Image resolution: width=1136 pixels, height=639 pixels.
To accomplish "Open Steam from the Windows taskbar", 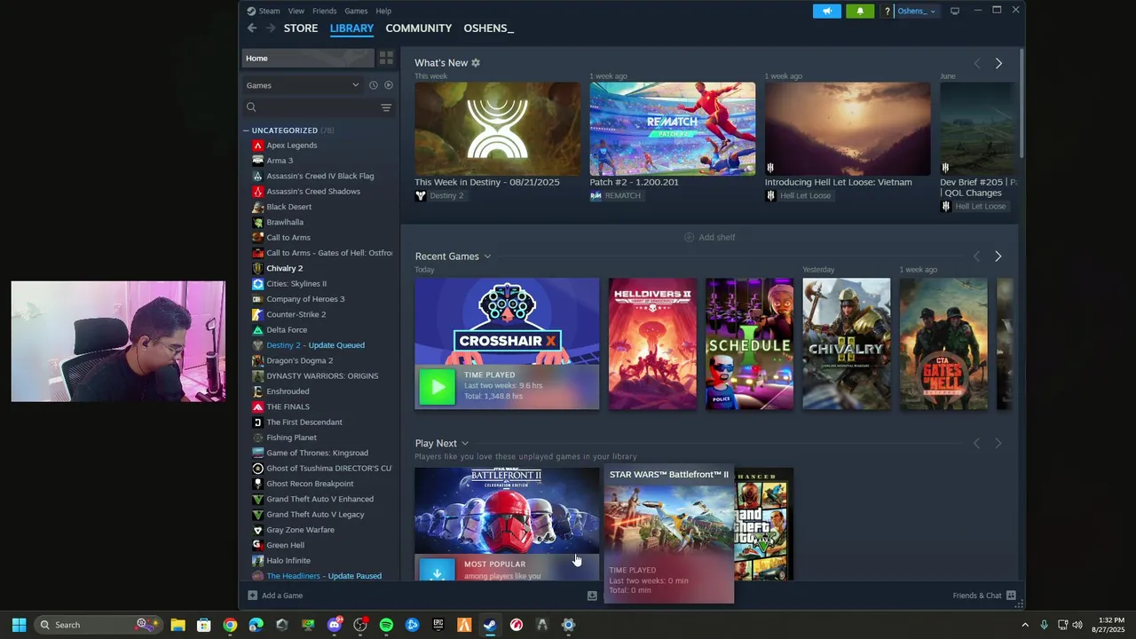I will (x=490, y=625).
